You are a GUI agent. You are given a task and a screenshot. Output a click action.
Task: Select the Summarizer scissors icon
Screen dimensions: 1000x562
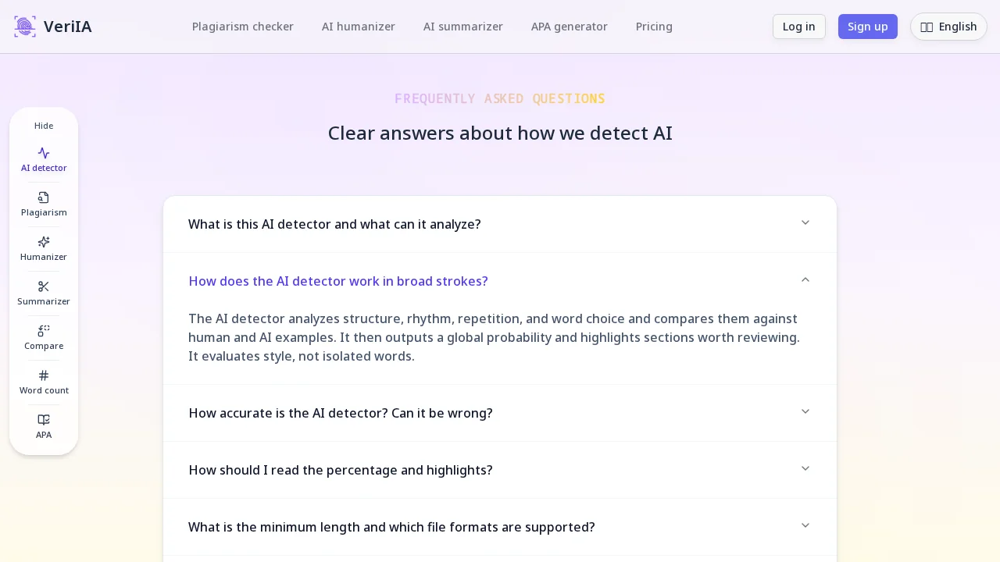(44, 286)
